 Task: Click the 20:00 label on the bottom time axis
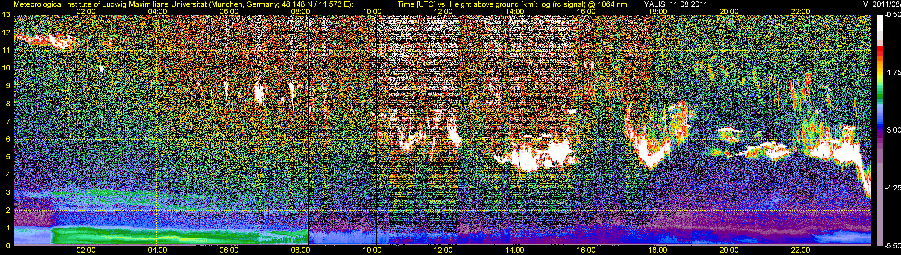click(729, 250)
